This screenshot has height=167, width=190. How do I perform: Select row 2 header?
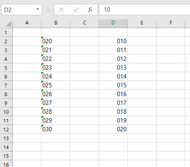coord(6,41)
